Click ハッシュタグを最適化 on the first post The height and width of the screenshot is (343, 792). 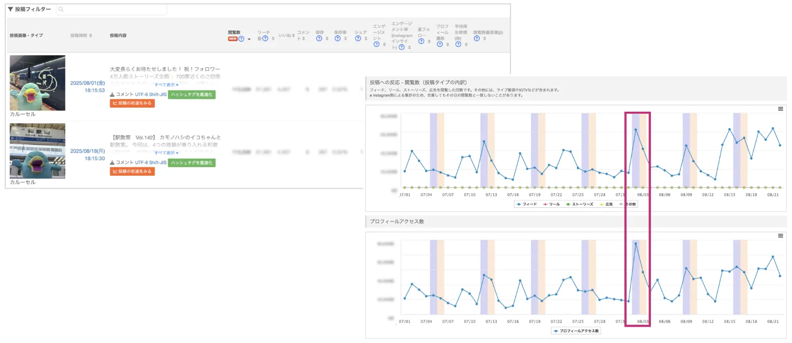point(192,94)
